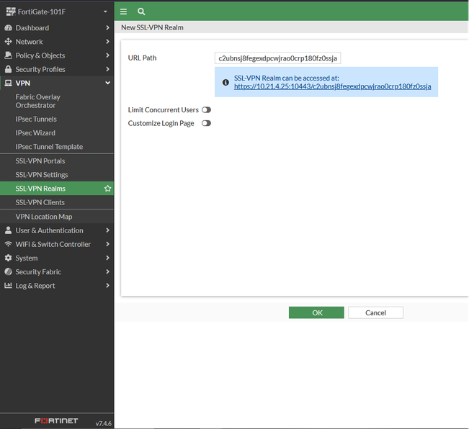Collapse the VPN menu chevron
The image size is (469, 429).
point(107,83)
